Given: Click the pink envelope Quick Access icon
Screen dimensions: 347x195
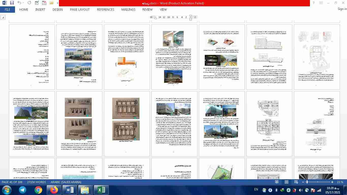Looking at the screenshot, I should [44, 3].
